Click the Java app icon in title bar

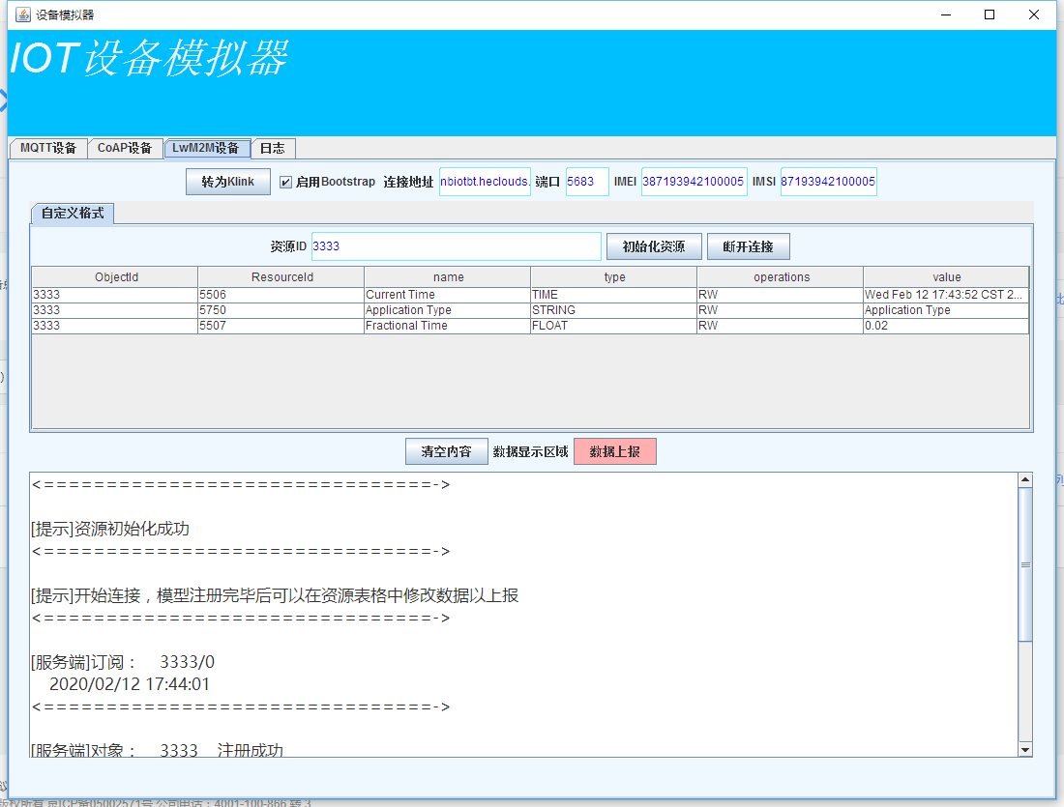click(23, 14)
